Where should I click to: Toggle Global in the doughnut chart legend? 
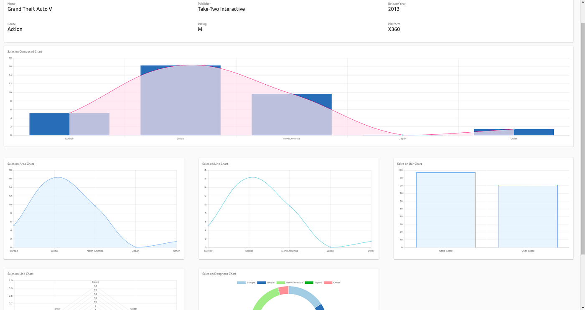pyautogui.click(x=266, y=282)
